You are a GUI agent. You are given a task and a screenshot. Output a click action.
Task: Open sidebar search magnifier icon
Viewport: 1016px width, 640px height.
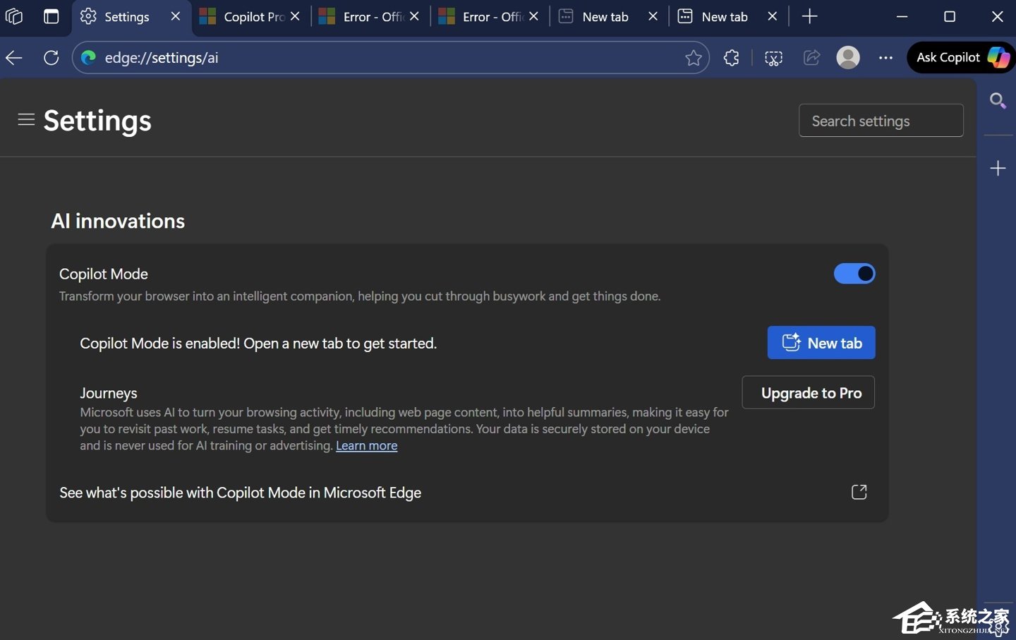pyautogui.click(x=998, y=101)
